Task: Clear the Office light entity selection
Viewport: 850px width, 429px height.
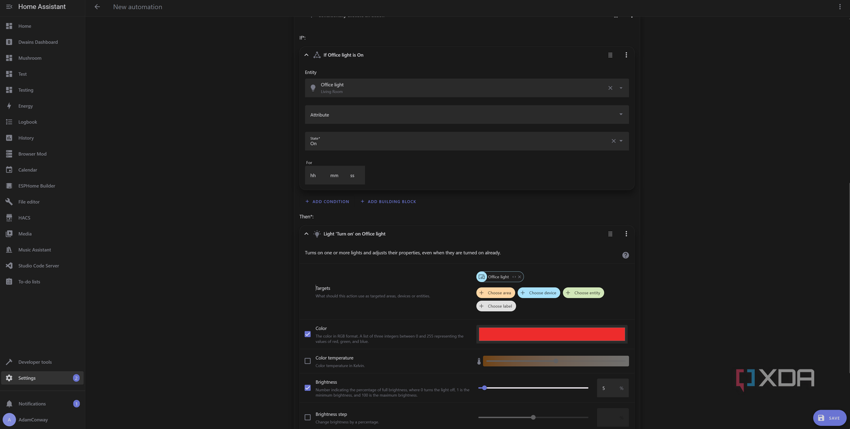Action: [610, 88]
